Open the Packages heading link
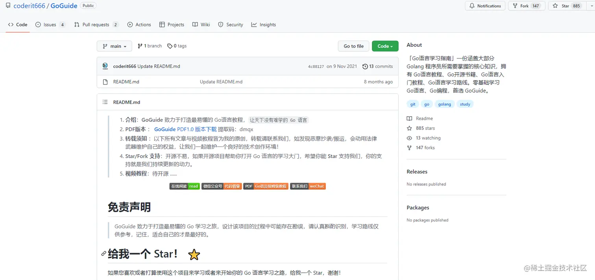The height and width of the screenshot is (280, 595). [x=418, y=207]
